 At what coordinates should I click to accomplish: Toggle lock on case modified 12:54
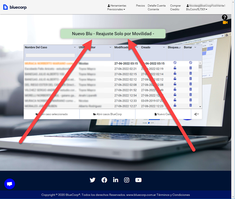point(175,95)
